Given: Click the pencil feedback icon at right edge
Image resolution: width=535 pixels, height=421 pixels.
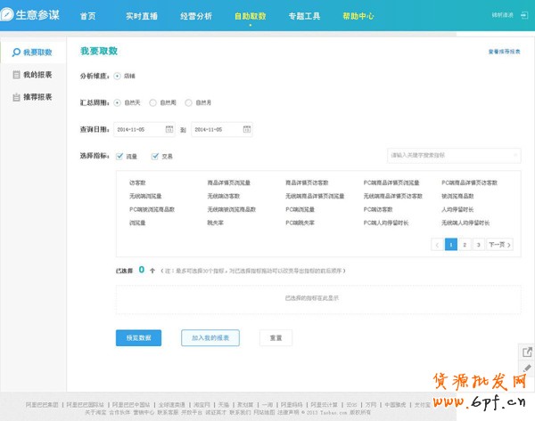Looking at the screenshot, I should pos(526,368).
